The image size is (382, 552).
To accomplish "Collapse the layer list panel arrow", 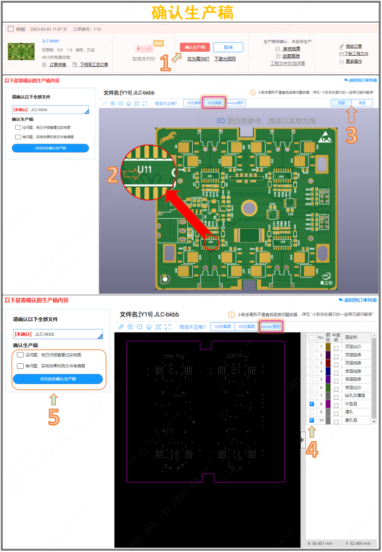I will click(303, 440).
